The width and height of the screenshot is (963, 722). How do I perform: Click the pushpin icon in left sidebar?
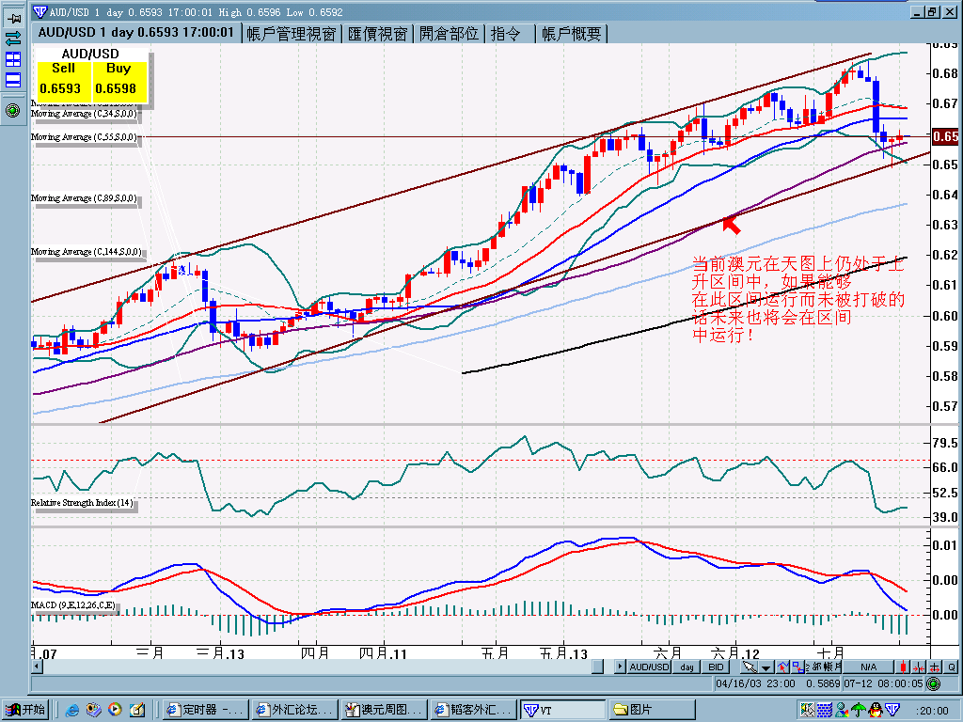(x=13, y=18)
